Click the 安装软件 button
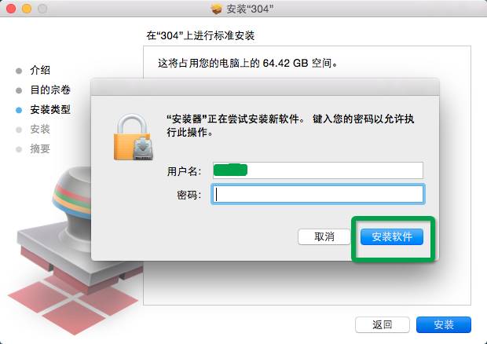 point(392,237)
